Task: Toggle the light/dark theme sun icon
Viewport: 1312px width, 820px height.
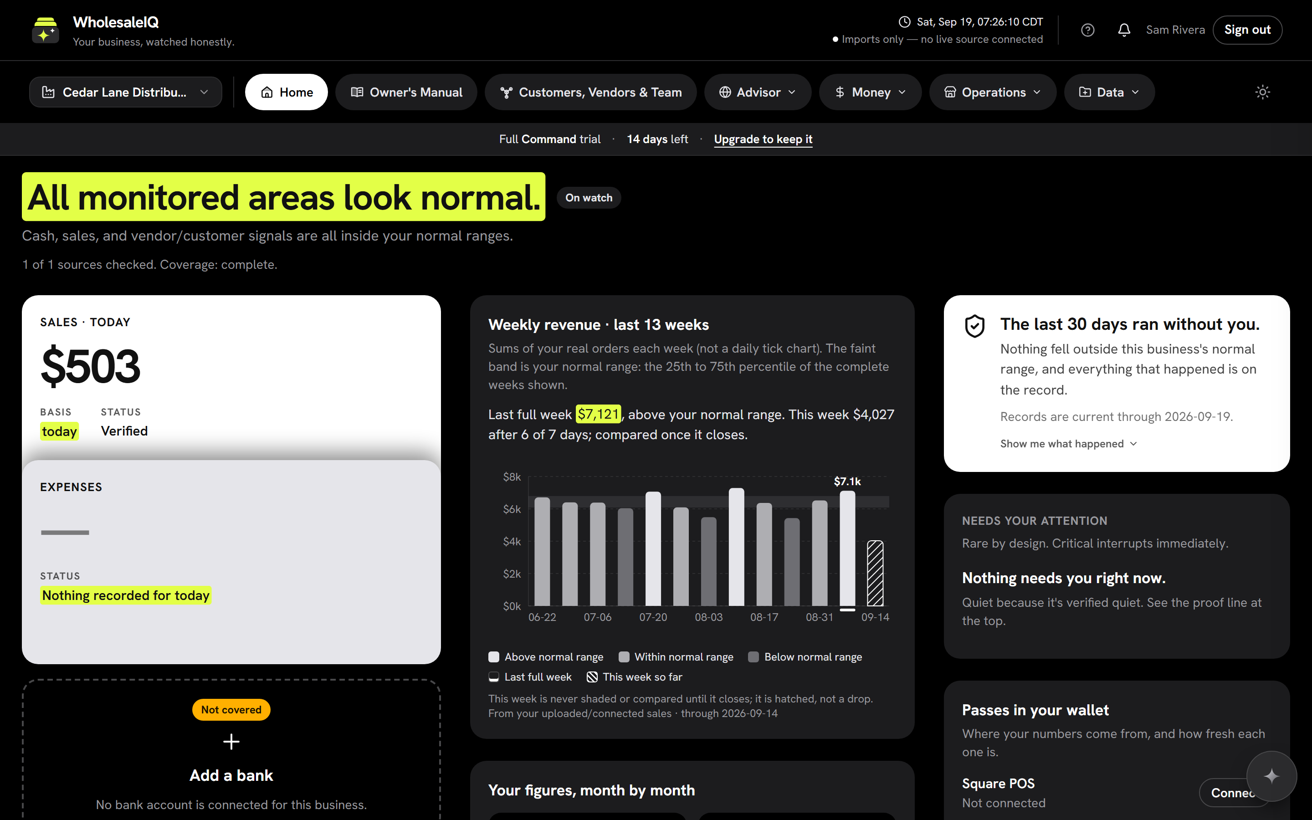Action: (1263, 92)
